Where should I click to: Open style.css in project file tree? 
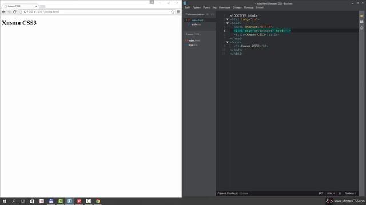(x=193, y=45)
